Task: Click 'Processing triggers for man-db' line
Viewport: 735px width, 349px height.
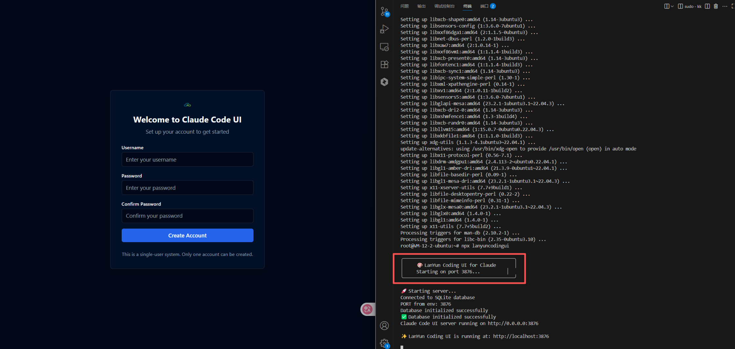Action: (460, 233)
